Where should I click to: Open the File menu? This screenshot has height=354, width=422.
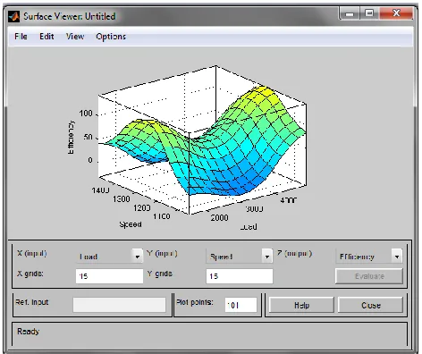(21, 37)
